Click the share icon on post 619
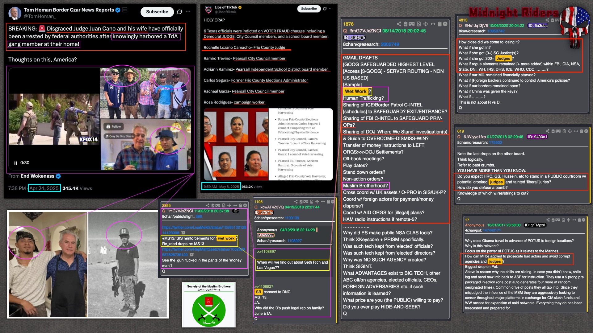Image resolution: width=593 pixels, height=333 pixels. [x=548, y=131]
